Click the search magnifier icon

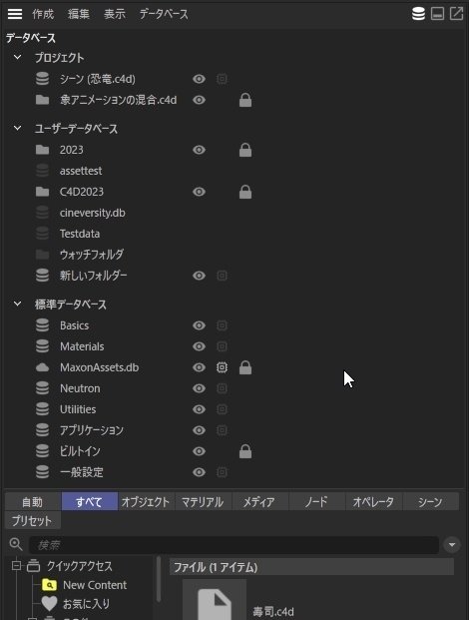(x=16, y=544)
